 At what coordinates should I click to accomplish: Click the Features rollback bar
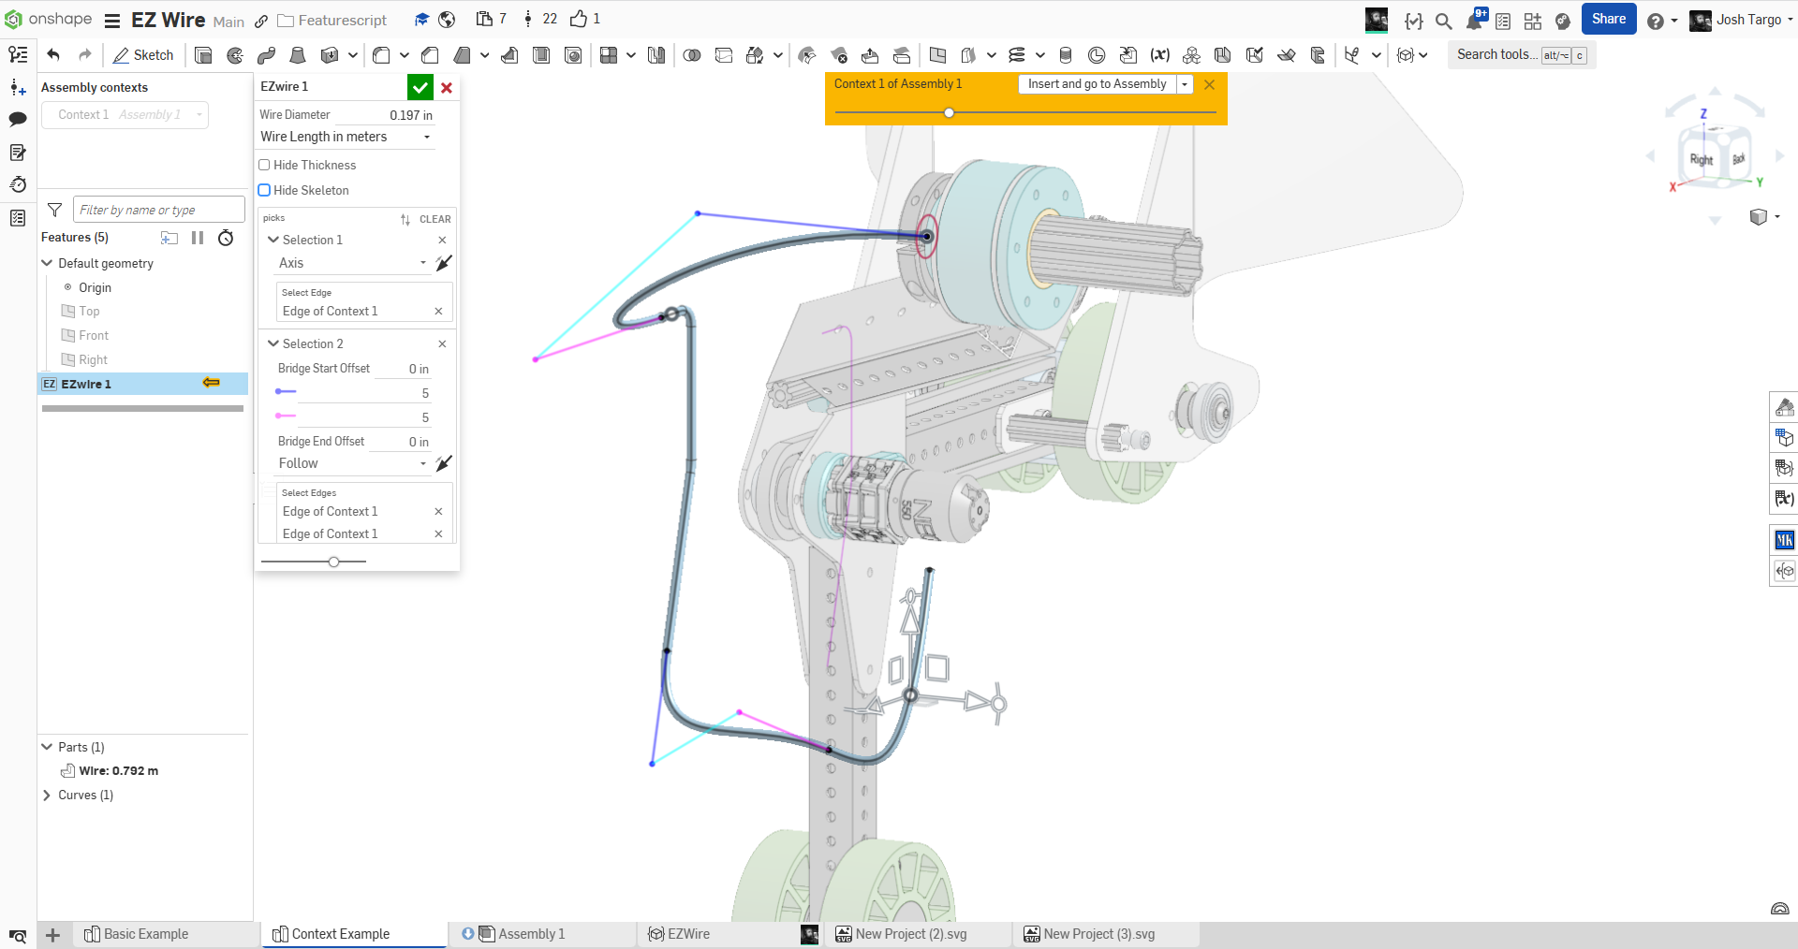pos(142,408)
